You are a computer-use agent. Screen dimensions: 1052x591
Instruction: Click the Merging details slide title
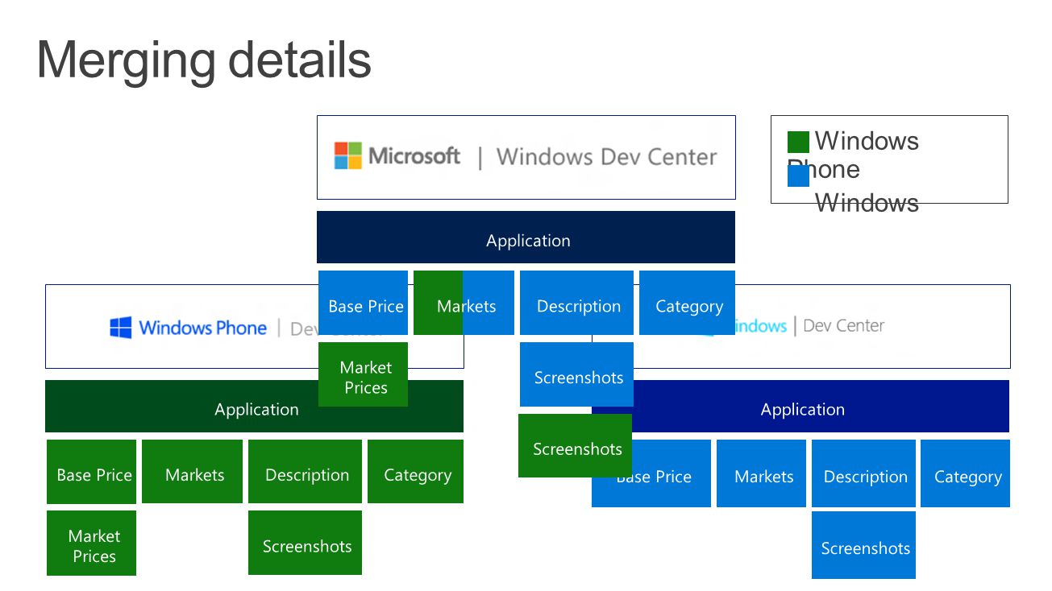pos(204,60)
